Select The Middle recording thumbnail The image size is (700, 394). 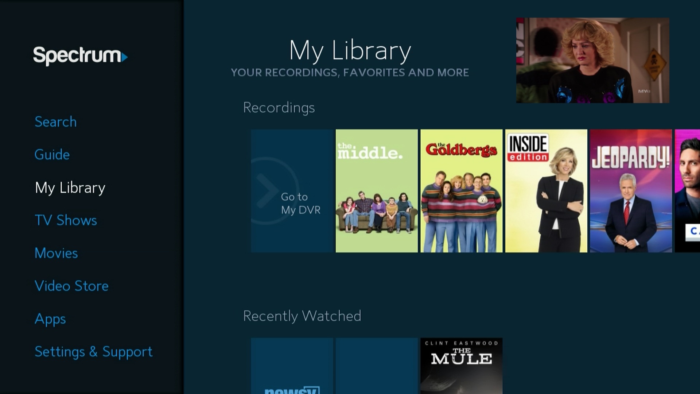tap(377, 190)
